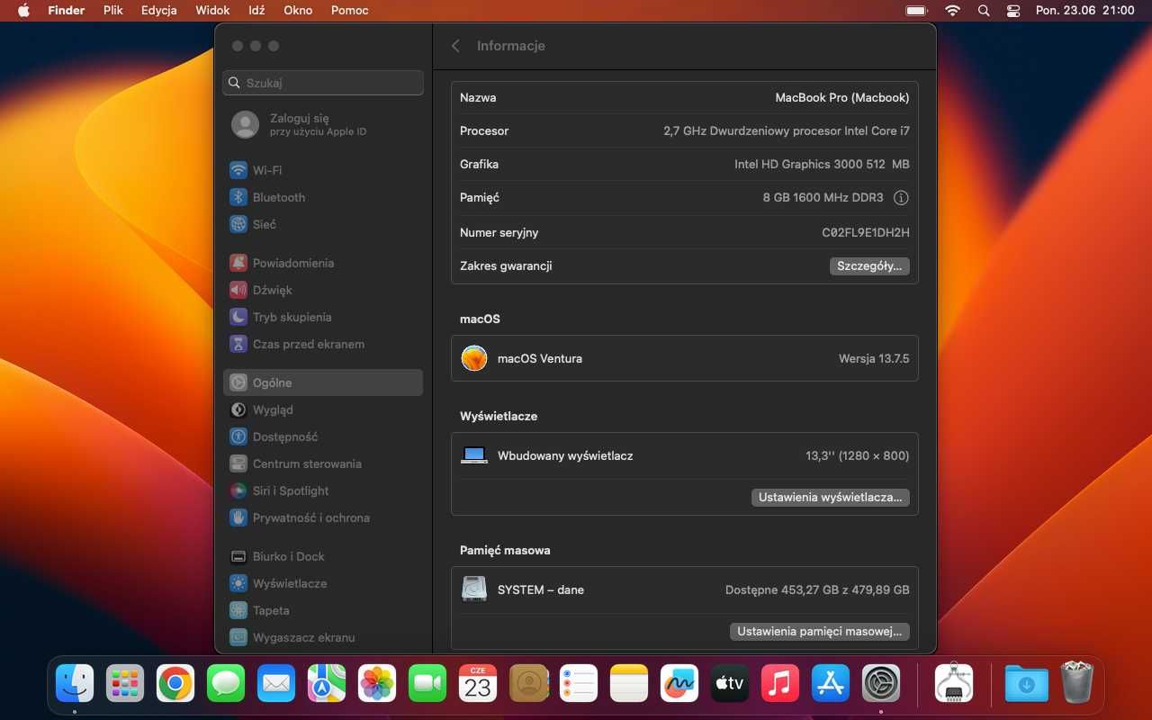This screenshot has width=1152, height=720.
Task: Open Wygląd appearance settings
Action: tap(323, 409)
